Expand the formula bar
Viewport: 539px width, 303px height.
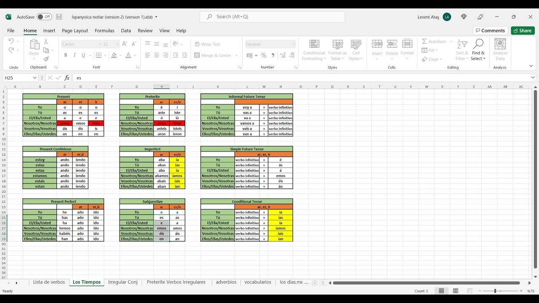[x=533, y=78]
